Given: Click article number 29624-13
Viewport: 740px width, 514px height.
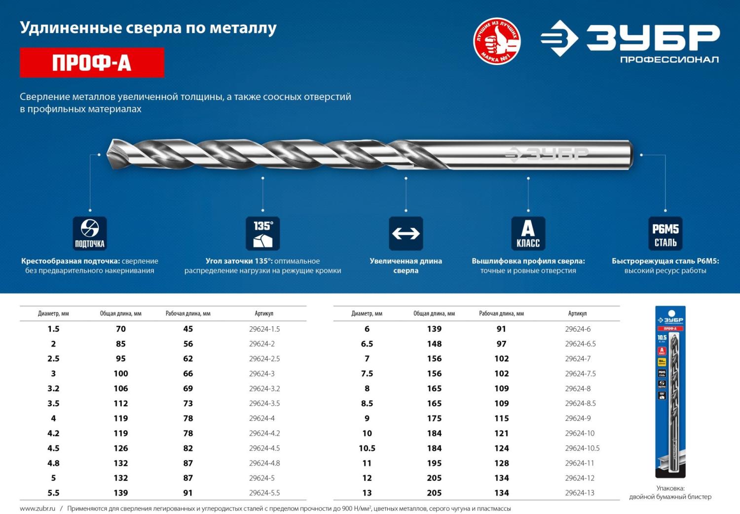Looking at the screenshot, I should [580, 493].
